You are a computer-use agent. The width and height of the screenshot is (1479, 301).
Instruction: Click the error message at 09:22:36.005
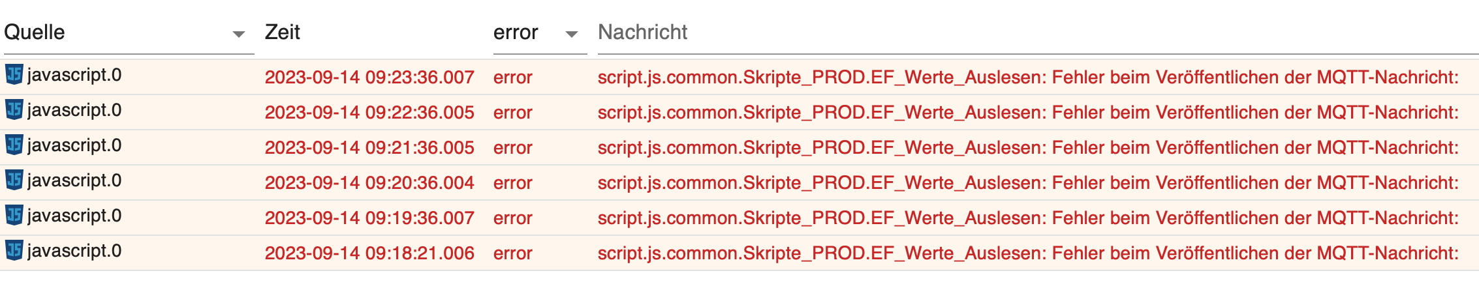(1028, 113)
